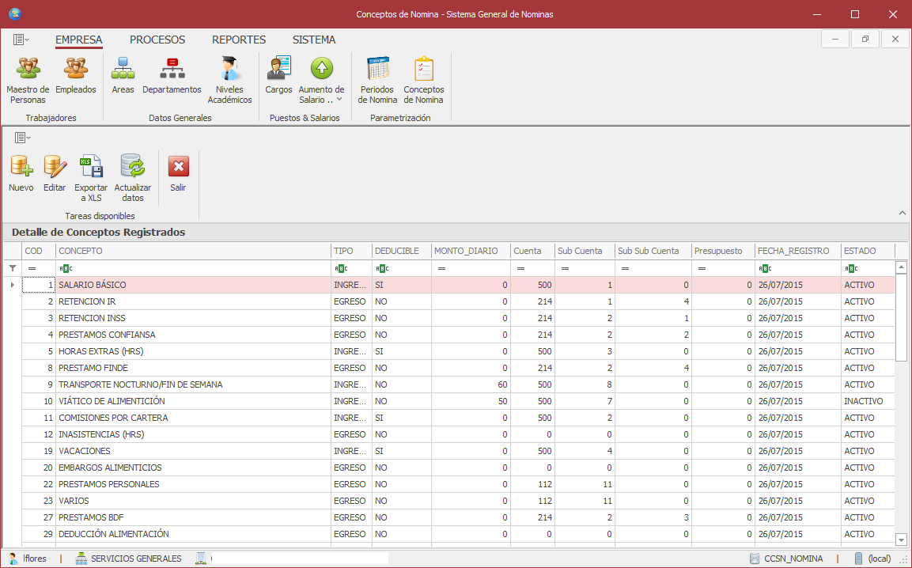Click the vertical scrollbar thumb of the grid
The image size is (912, 568).
pyautogui.click(x=901, y=317)
